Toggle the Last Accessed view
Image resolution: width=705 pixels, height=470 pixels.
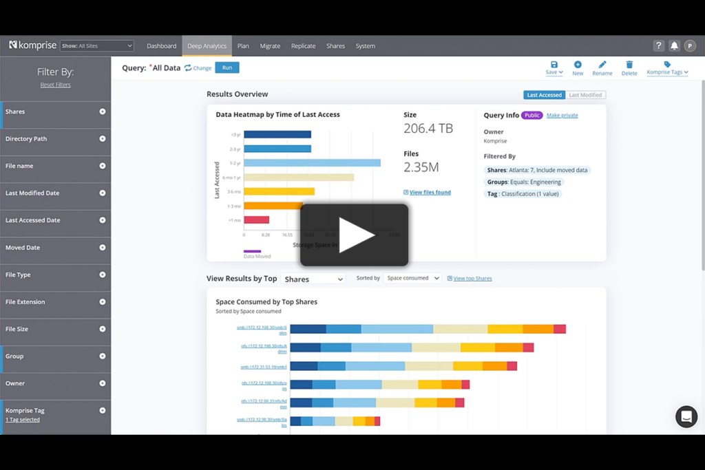[544, 94]
